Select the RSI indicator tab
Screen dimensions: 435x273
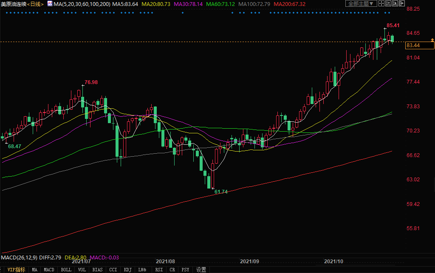[x=159, y=270]
